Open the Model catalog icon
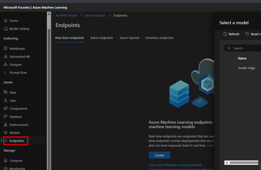 pos(6,29)
